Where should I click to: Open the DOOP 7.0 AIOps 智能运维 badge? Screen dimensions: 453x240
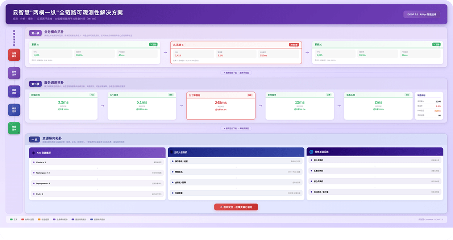(422, 14)
